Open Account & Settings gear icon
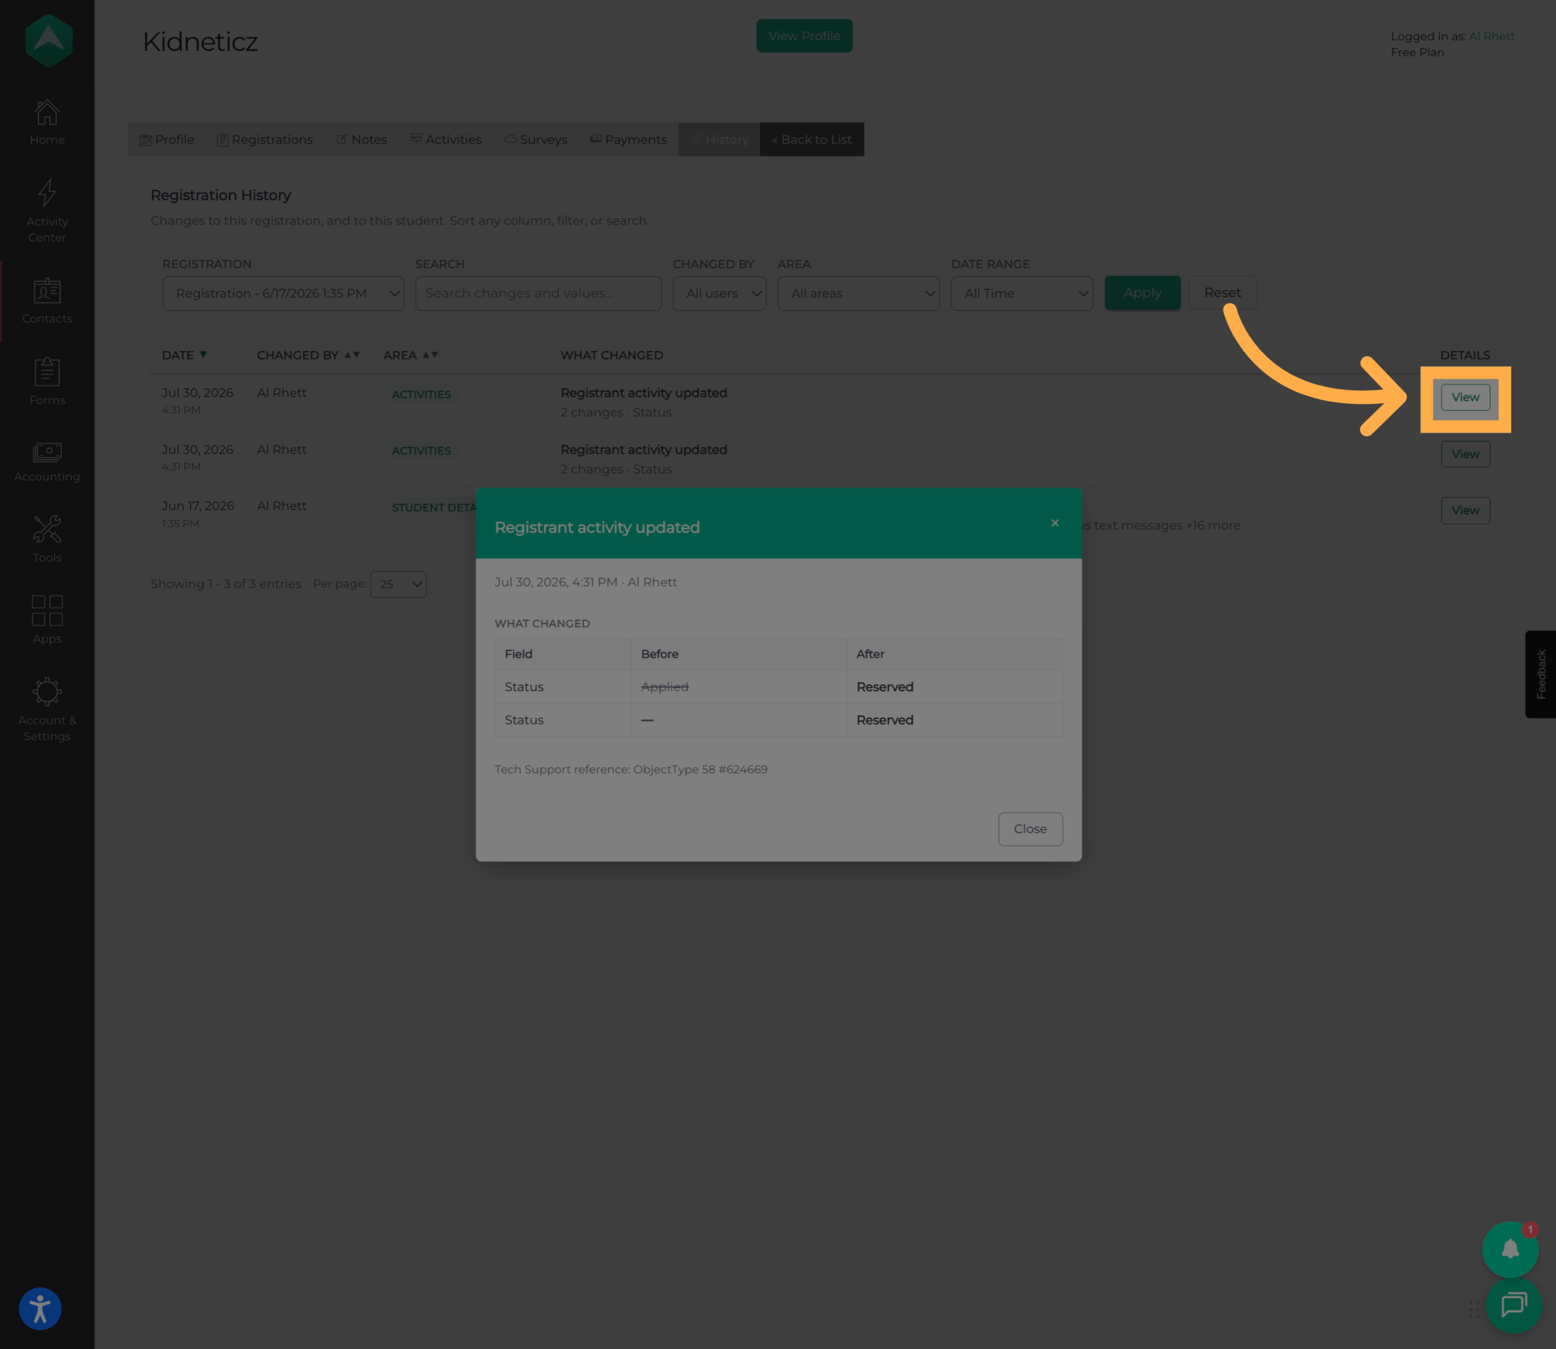 [47, 692]
